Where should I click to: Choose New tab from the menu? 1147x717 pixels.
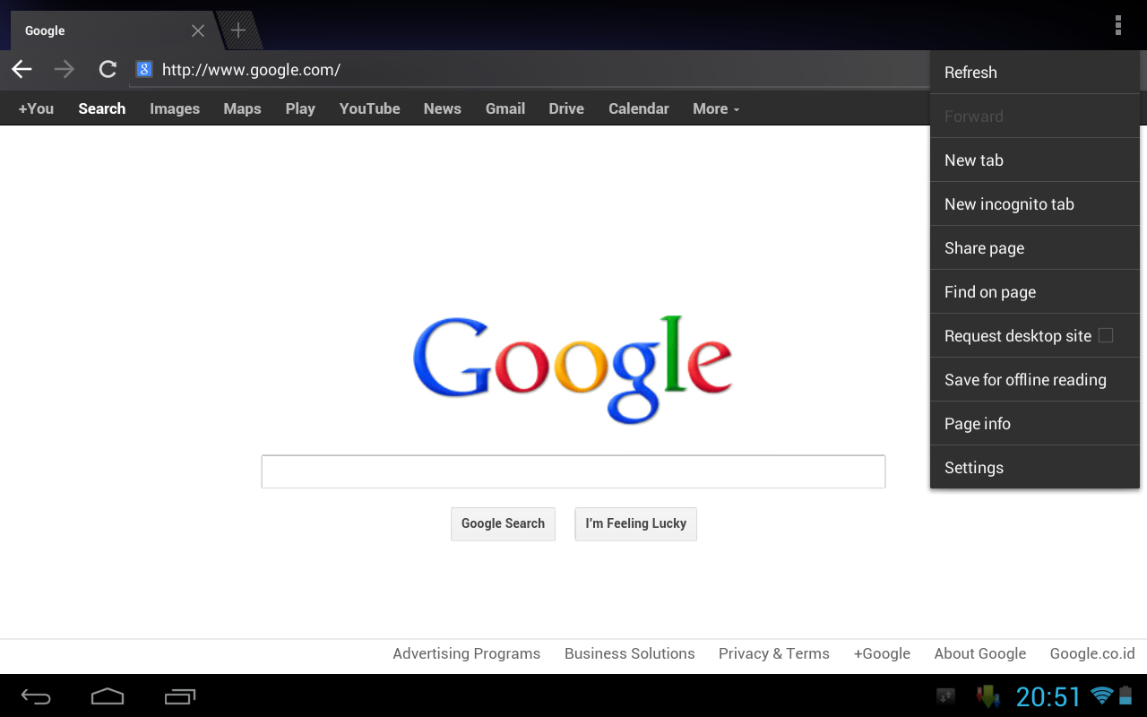1035,160
